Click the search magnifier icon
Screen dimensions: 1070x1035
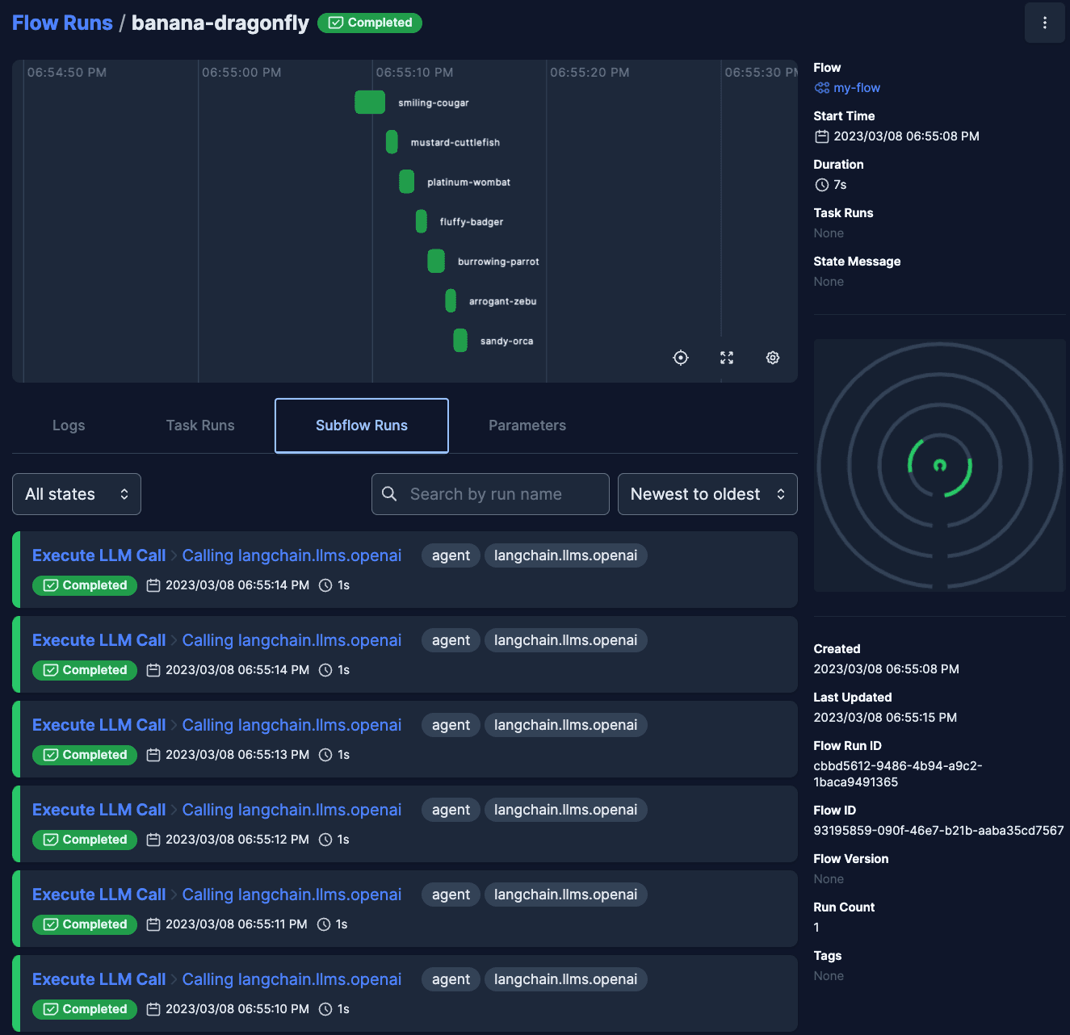pos(389,494)
